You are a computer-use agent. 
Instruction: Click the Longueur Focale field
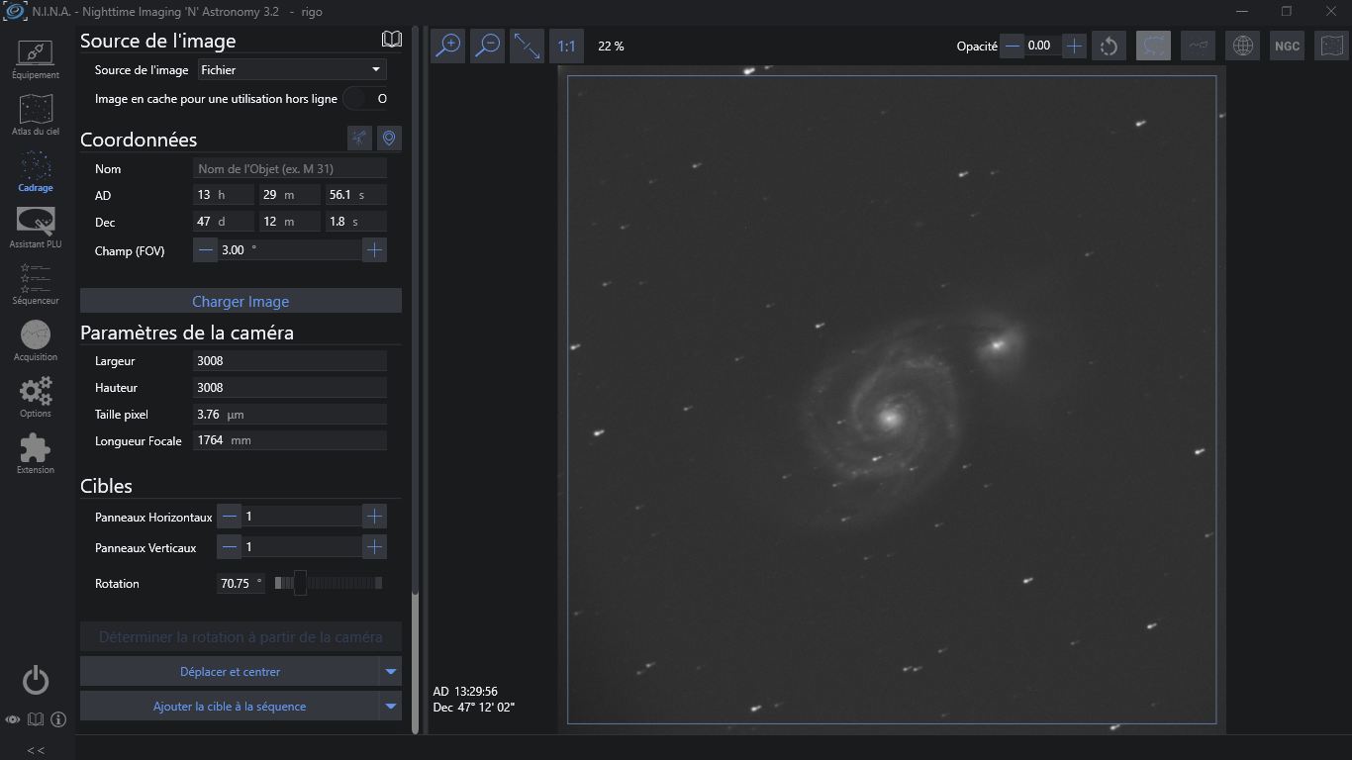tap(290, 440)
